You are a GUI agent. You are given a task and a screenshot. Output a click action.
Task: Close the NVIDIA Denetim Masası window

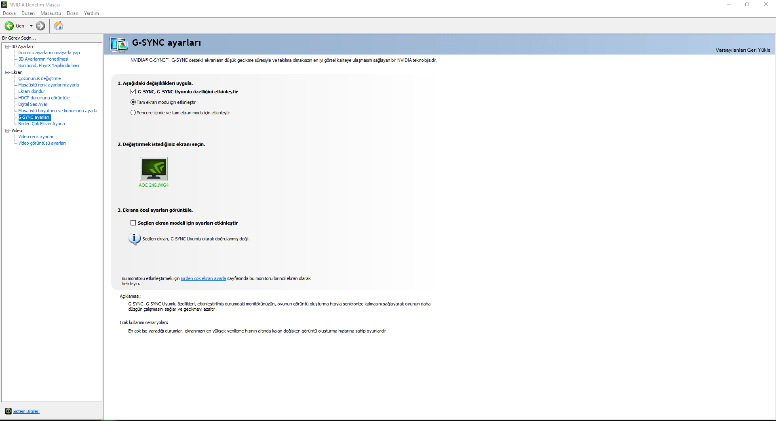(766, 4)
